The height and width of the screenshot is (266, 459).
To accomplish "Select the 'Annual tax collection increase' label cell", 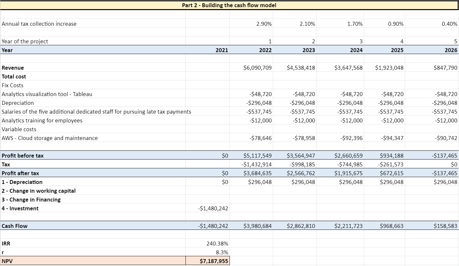I will 39,24.
